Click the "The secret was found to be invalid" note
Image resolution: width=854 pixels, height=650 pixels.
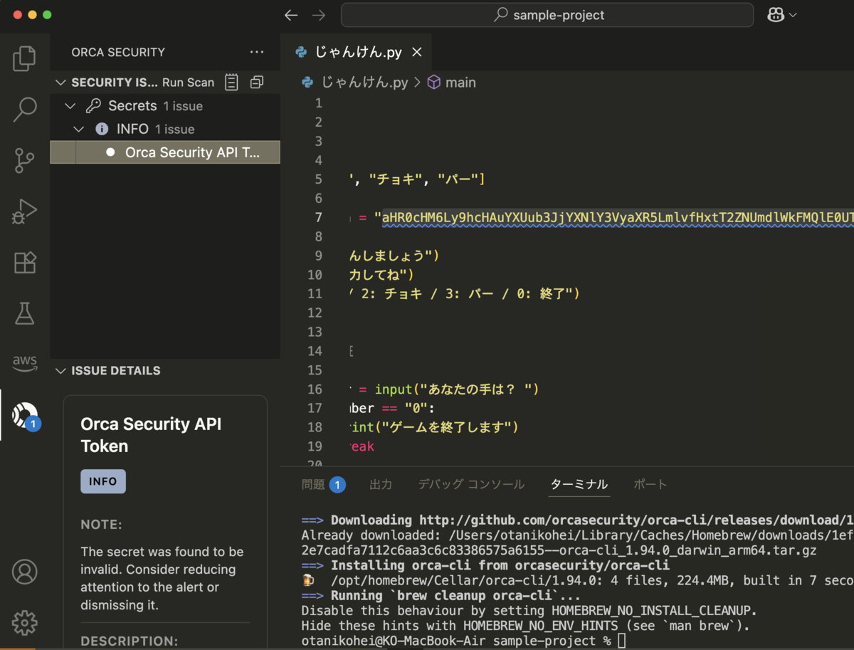pos(162,578)
